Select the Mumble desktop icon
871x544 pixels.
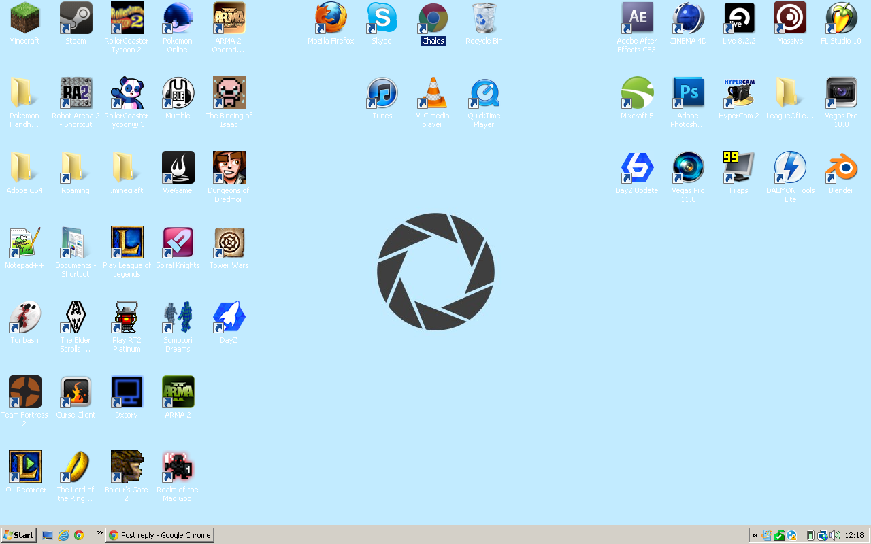point(178,93)
